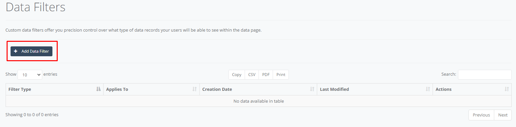516x127 pixels.
Task: Click the sort arrows icon in Actions
Action: [x=507, y=89]
